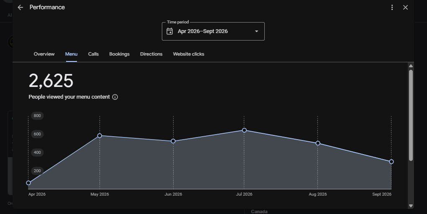427x214 pixels.
Task: Click the Jul 2026 x-axis label
Action: (244, 194)
